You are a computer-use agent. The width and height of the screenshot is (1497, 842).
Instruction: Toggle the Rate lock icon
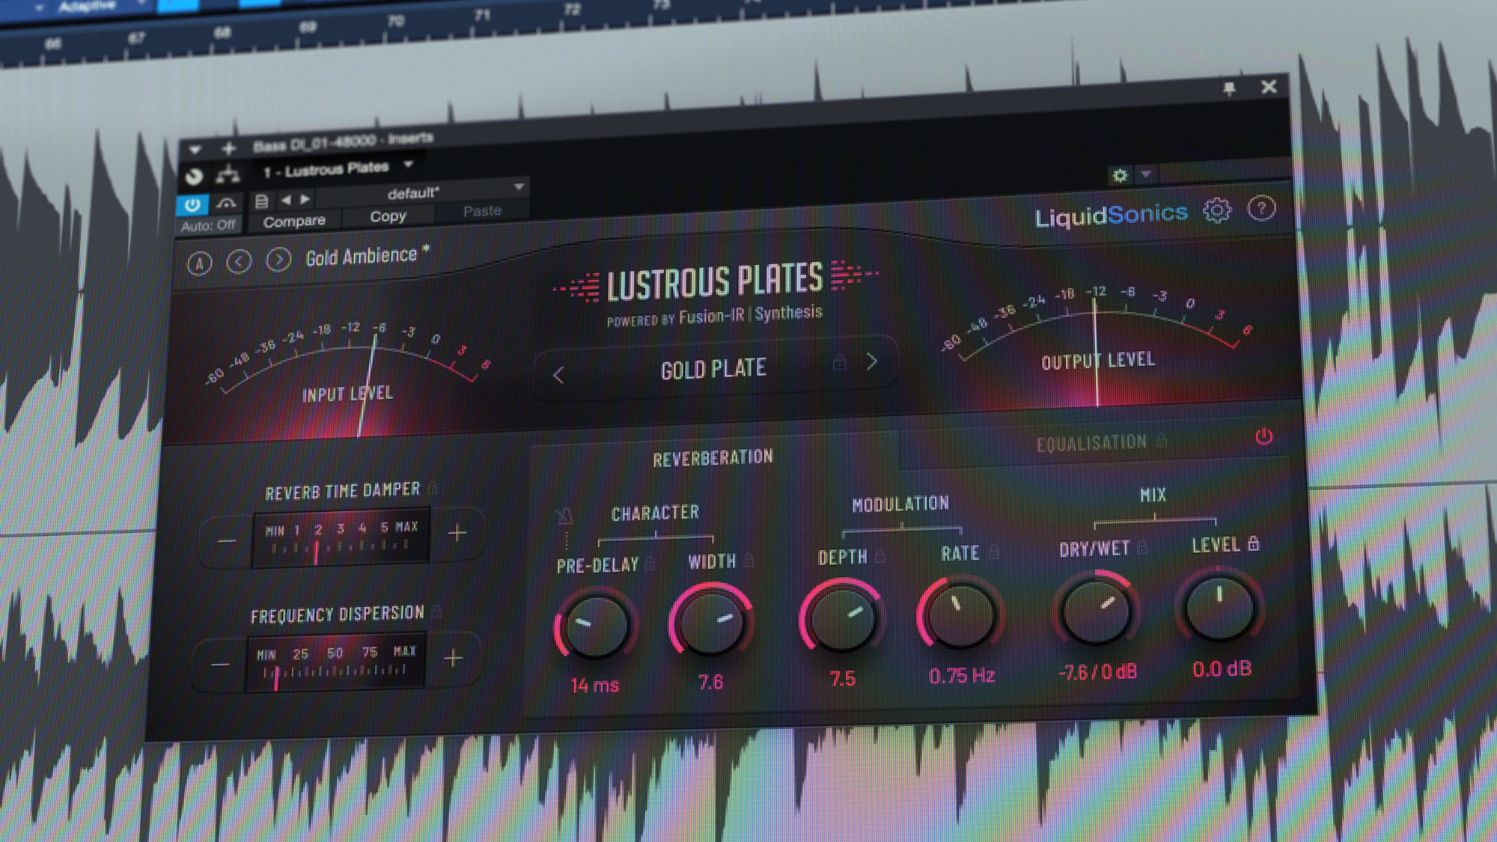pos(994,552)
